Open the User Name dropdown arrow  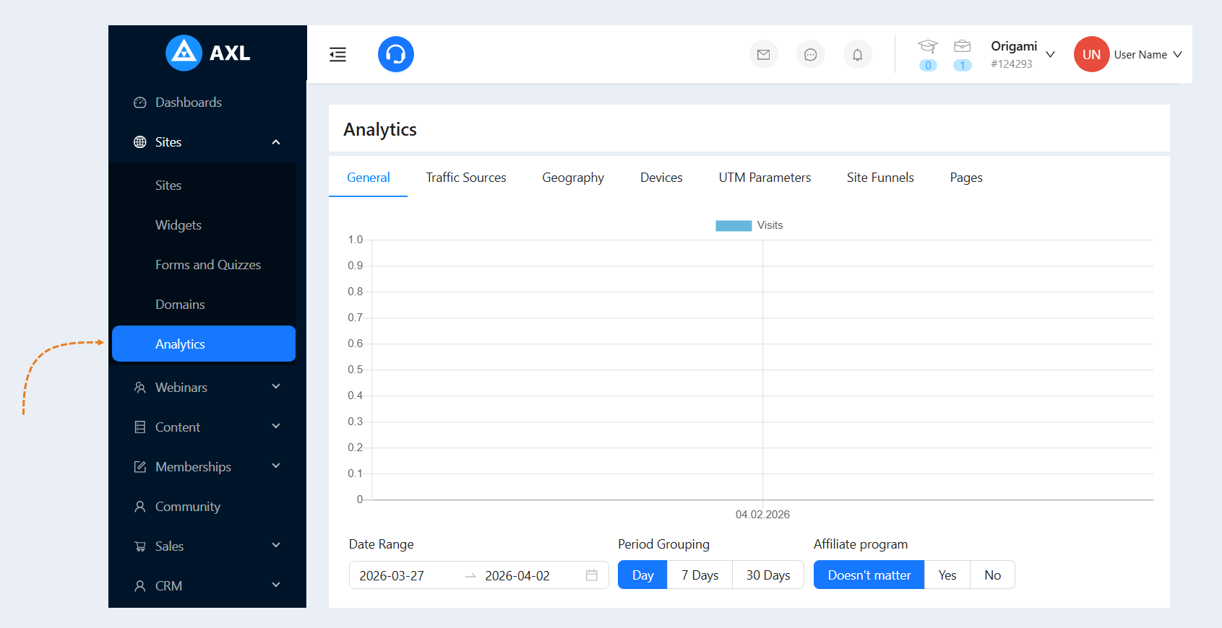(1177, 54)
